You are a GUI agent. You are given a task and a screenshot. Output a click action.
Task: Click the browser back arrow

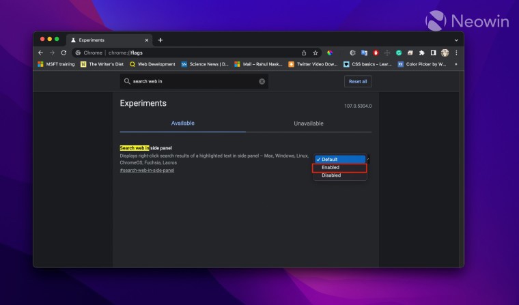[x=40, y=53]
